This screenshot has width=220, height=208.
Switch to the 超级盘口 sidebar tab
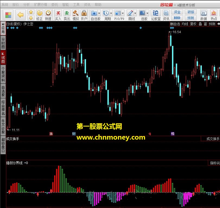pyautogui.click(x=3, y=145)
